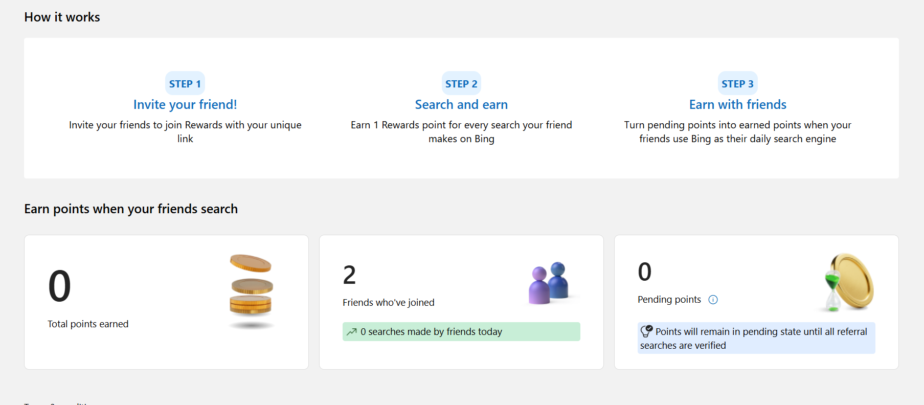Click the STEP 2 badge
The height and width of the screenshot is (405, 924).
[x=461, y=84]
